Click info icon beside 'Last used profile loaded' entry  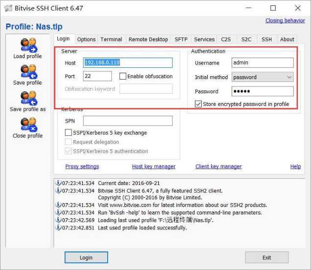tap(58, 228)
